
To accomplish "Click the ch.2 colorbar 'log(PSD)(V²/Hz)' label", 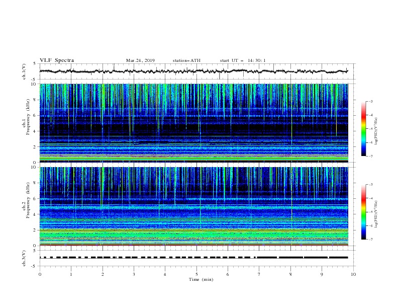I will 376,214.
